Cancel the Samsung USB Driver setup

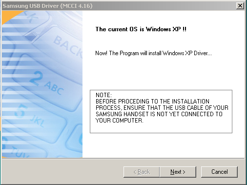(x=219, y=172)
